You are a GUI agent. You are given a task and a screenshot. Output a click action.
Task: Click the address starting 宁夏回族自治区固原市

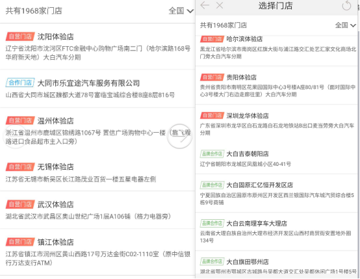pyautogui.click(x=277, y=199)
